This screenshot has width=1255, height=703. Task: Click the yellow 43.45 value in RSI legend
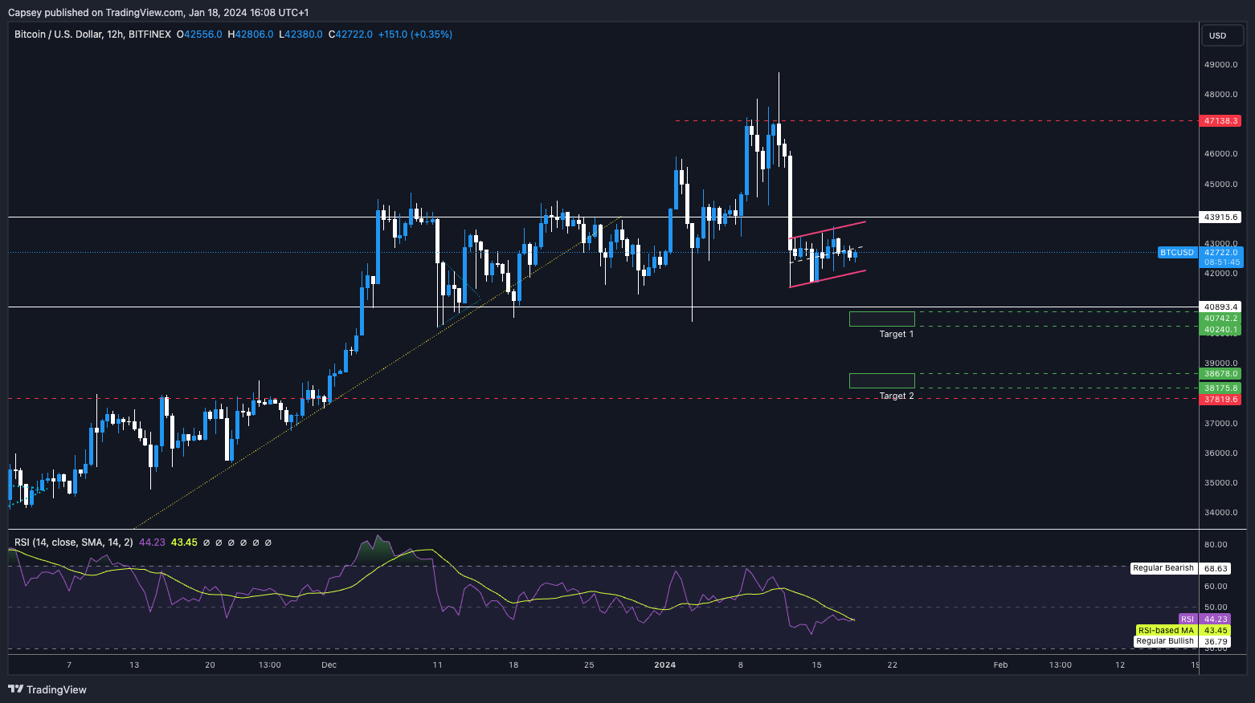(x=184, y=542)
